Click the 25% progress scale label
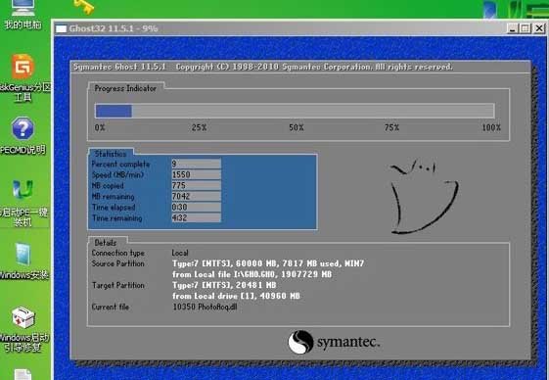Image resolution: width=549 pixels, height=380 pixels. click(199, 127)
